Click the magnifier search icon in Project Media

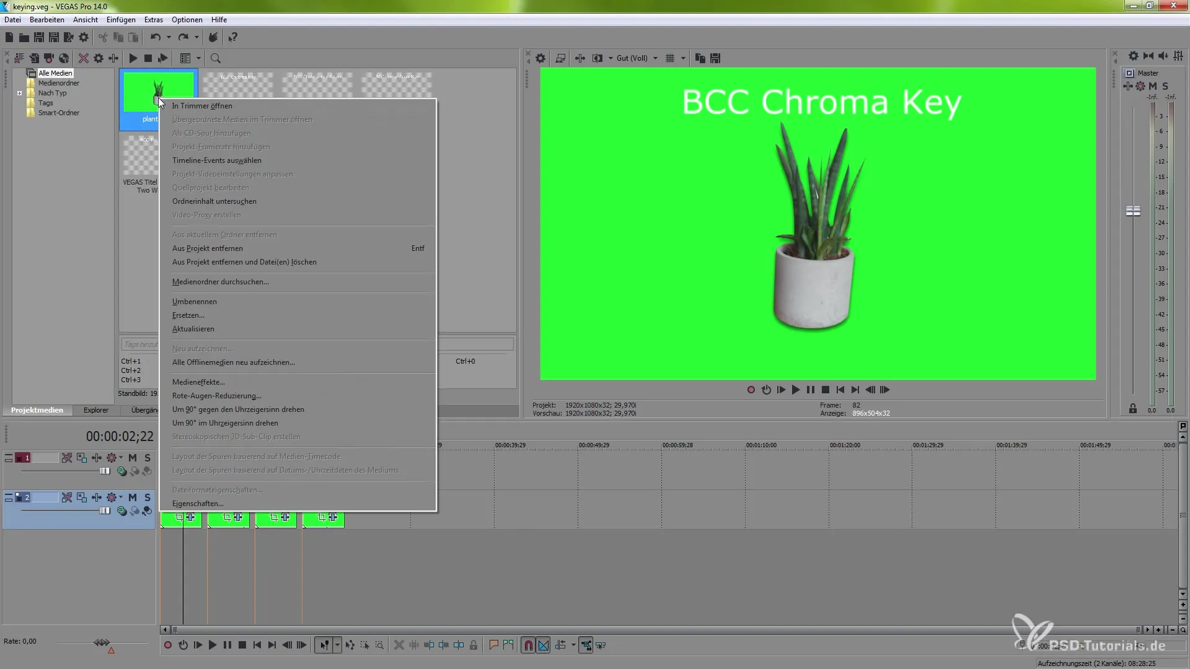point(216,58)
